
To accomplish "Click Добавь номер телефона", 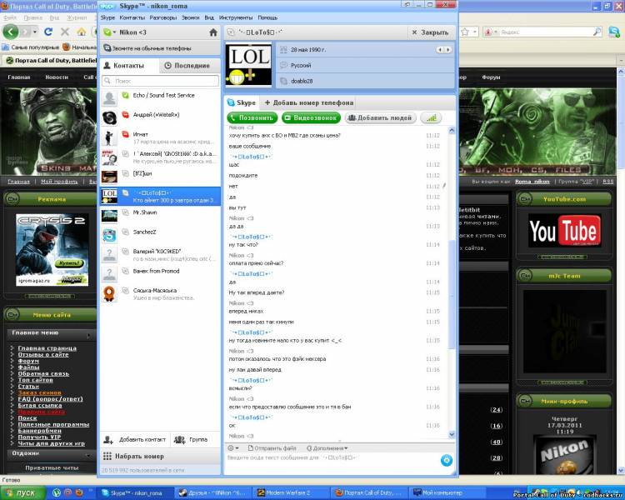I will pos(309,102).
